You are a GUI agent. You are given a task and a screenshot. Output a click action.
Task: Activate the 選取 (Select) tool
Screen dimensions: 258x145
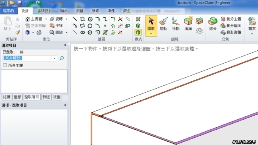(151, 24)
